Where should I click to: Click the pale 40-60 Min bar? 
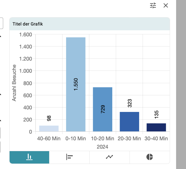tap(49, 129)
